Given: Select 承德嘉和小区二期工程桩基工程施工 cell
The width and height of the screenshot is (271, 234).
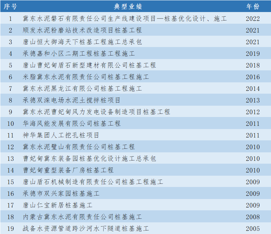Looking at the screenshot, I should pos(79,53).
